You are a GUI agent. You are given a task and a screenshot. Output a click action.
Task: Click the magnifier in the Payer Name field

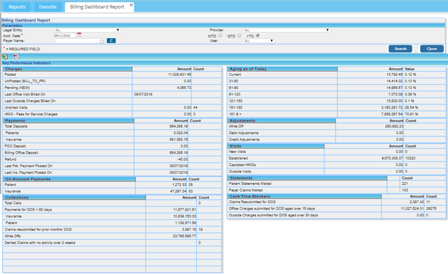(102, 41)
